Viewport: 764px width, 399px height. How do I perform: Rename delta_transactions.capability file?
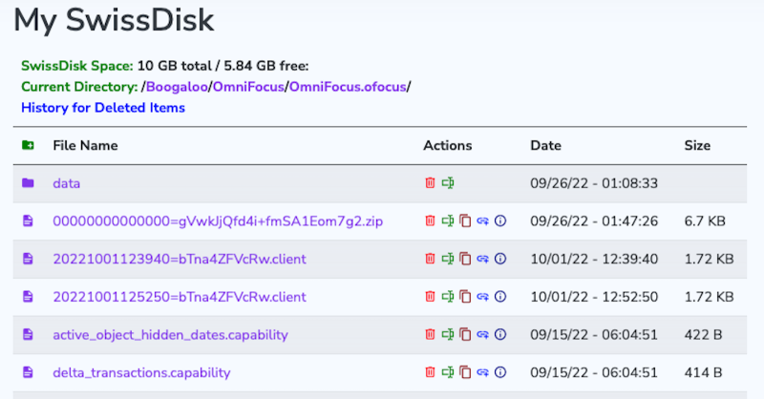[448, 372]
